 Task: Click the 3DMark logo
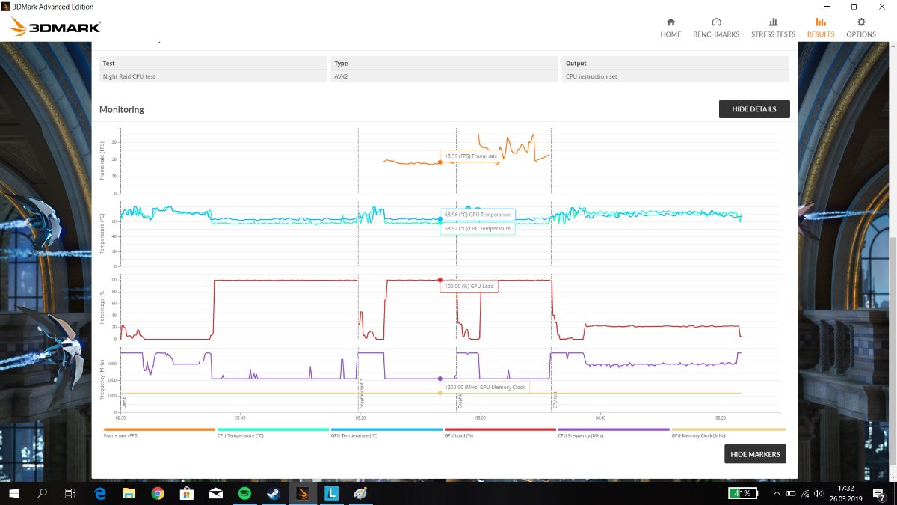click(x=55, y=28)
